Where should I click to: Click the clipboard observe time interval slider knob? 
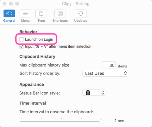101,121
